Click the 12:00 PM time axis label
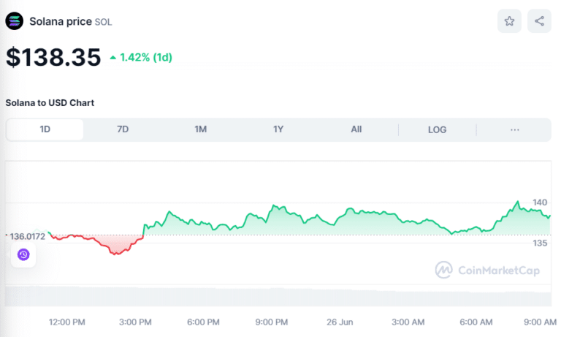 (x=67, y=322)
